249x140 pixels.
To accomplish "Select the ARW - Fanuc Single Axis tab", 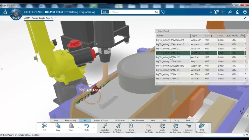I will pos(39,18).
